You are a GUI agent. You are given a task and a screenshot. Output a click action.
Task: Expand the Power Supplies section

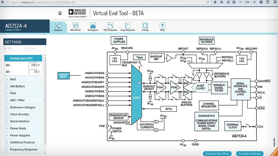(23, 135)
